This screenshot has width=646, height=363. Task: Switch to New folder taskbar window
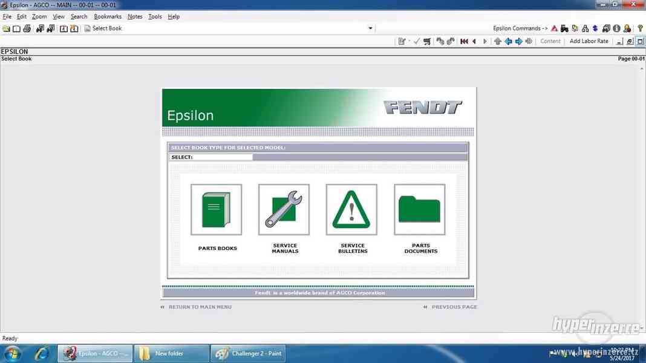pos(171,353)
